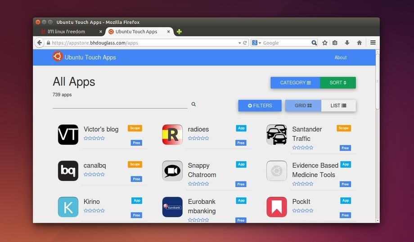Click the downloads arrow in toolbar
Viewport: 414px width, 242px height.
347,43
